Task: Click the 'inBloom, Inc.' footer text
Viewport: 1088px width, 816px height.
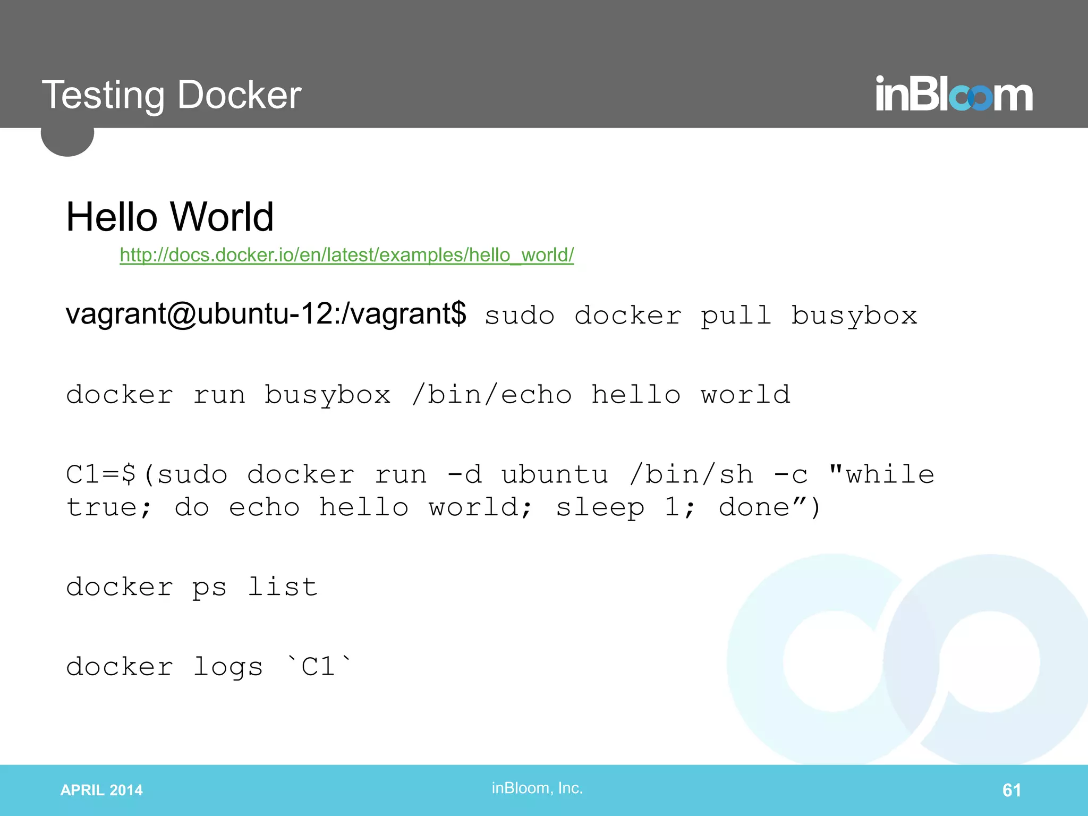Action: [x=537, y=788]
